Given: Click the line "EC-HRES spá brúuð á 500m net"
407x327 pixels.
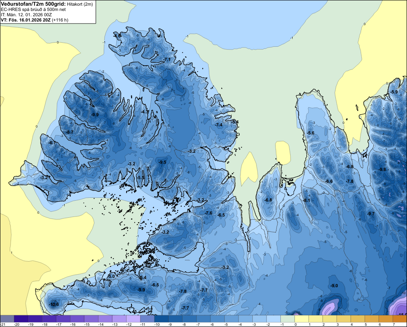Looking at the screenshot, I should click(33, 9).
